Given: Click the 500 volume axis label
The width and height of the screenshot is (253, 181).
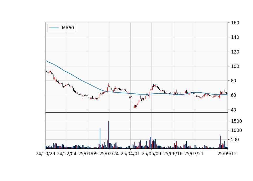Looking at the screenshot, I should click(x=235, y=140).
